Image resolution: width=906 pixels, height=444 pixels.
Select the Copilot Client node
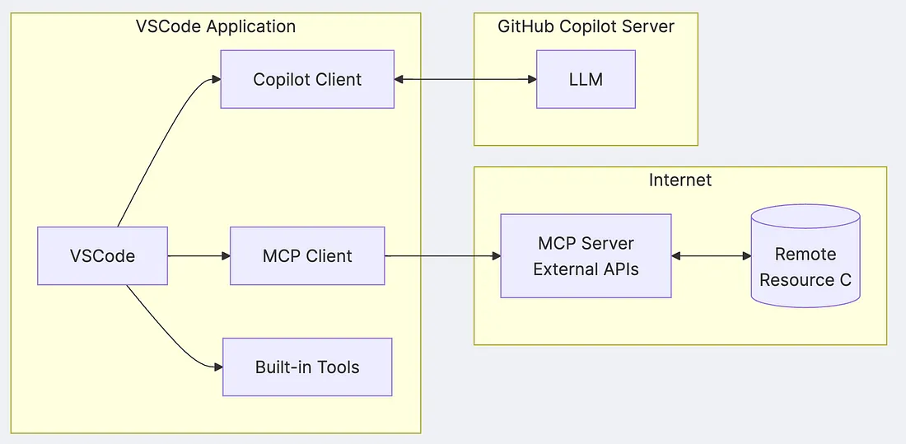(x=307, y=79)
